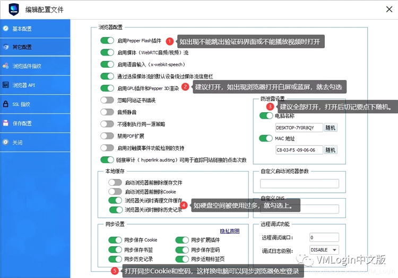Click the 其它配置 sidebar icon

pyautogui.click(x=6, y=47)
